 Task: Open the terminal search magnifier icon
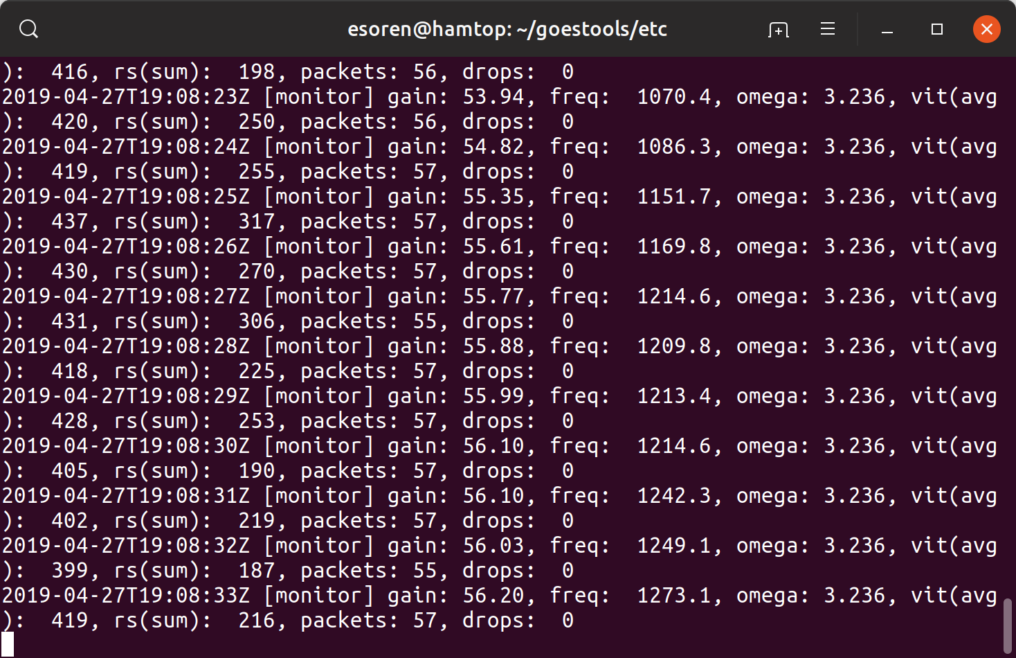tap(28, 29)
